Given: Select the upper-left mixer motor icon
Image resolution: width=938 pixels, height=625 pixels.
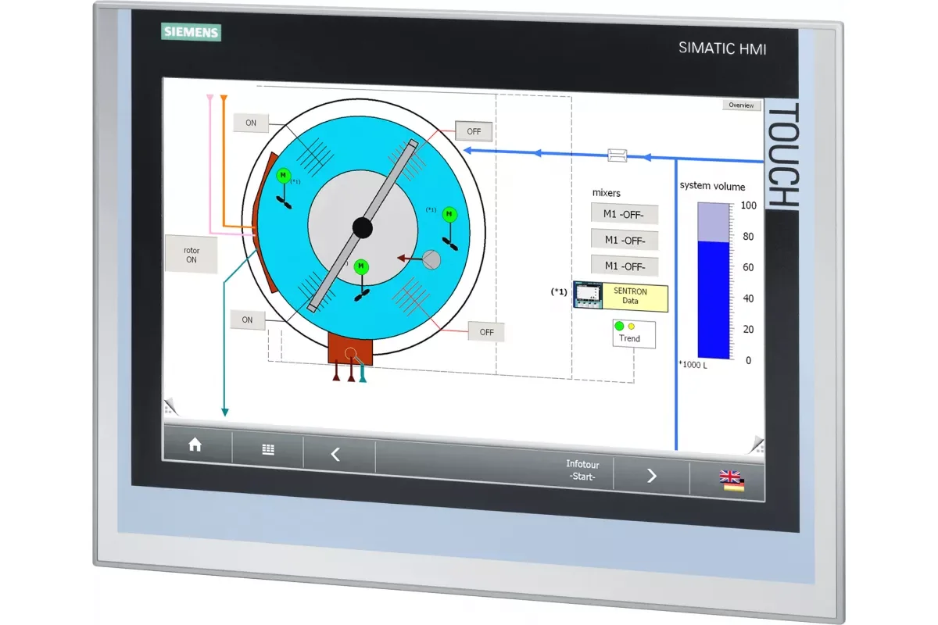Looking at the screenshot, I should click(284, 175).
